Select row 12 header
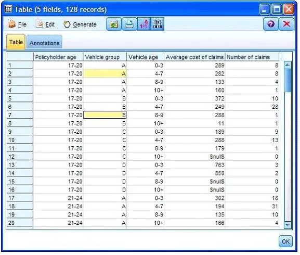Viewport: 300px width, 255px height. click(20, 157)
